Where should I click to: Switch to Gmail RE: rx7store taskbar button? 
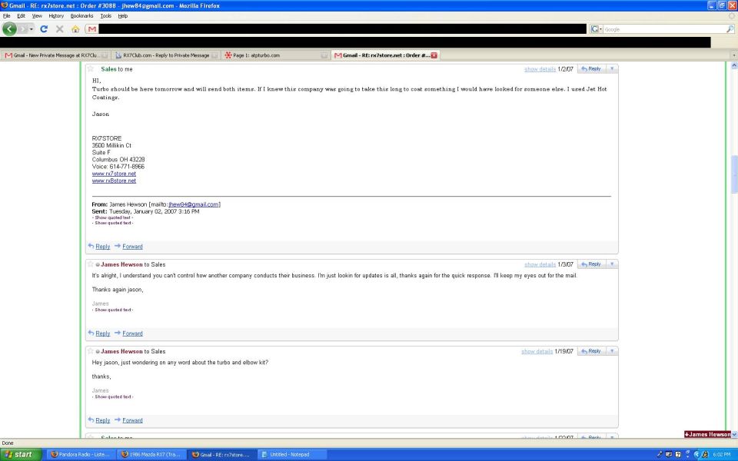[x=221, y=454]
